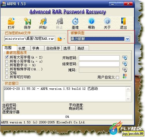Click the 退出 (Exit) door icon
This screenshot has height=137, width=145.
point(123,21)
